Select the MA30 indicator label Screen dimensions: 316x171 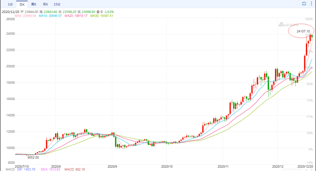coord(102,16)
